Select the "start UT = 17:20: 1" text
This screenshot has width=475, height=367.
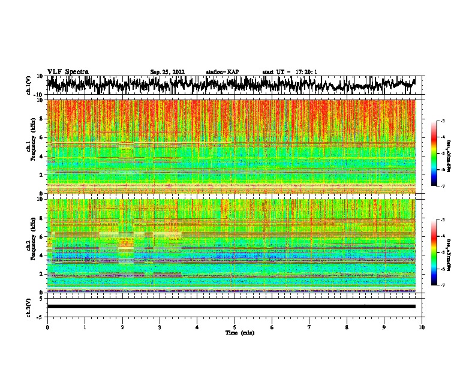click(x=290, y=72)
